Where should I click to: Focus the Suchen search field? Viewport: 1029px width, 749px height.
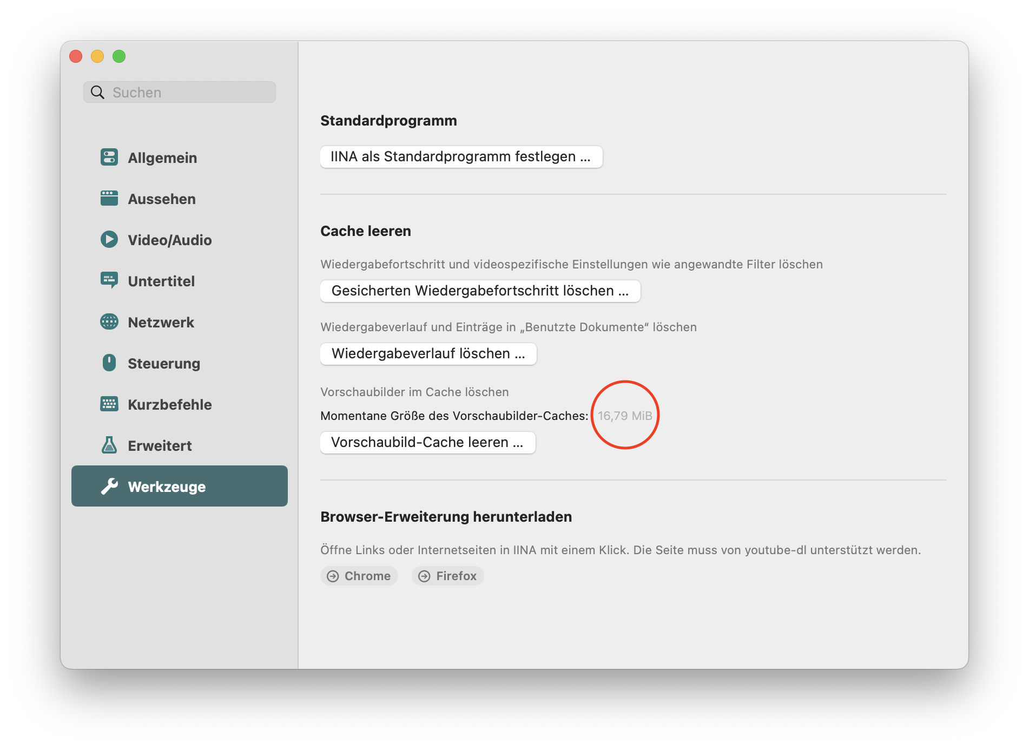pyautogui.click(x=180, y=92)
